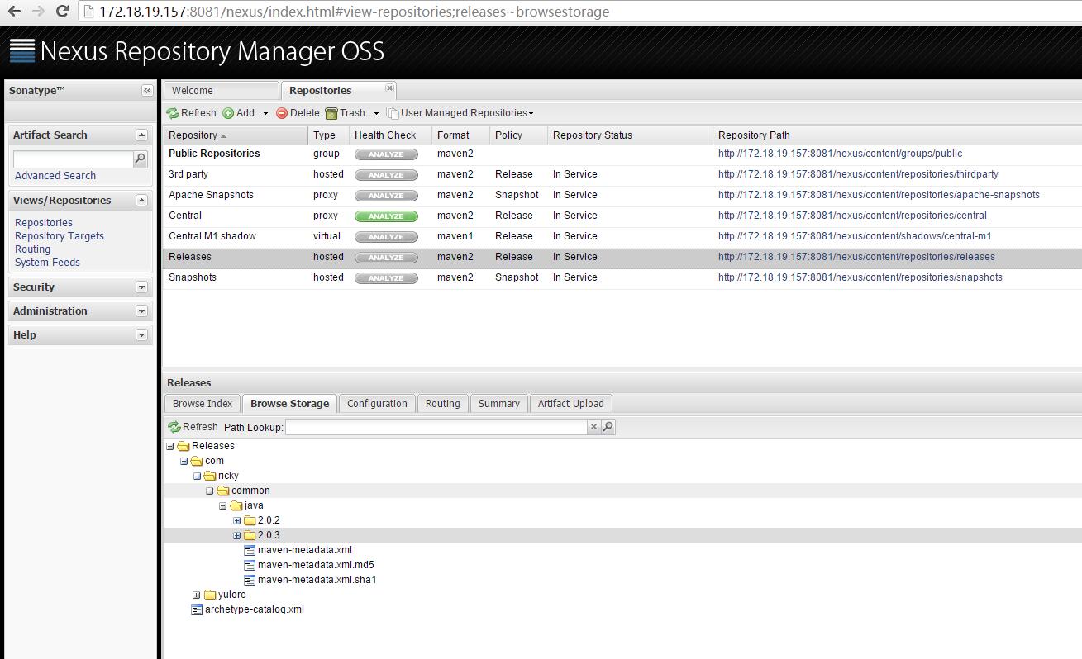The width and height of the screenshot is (1082, 659).
Task: Click ANALYZE for Snapshots repository
Action: pos(386,278)
